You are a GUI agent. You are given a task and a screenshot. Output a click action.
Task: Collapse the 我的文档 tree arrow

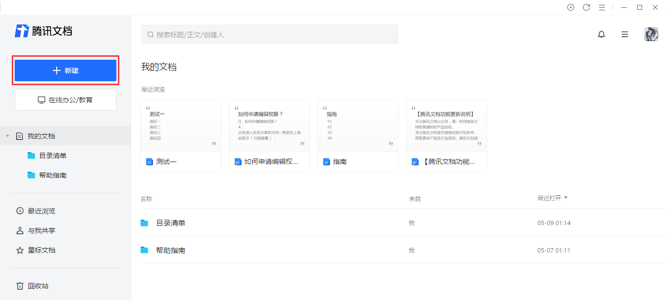[7, 136]
